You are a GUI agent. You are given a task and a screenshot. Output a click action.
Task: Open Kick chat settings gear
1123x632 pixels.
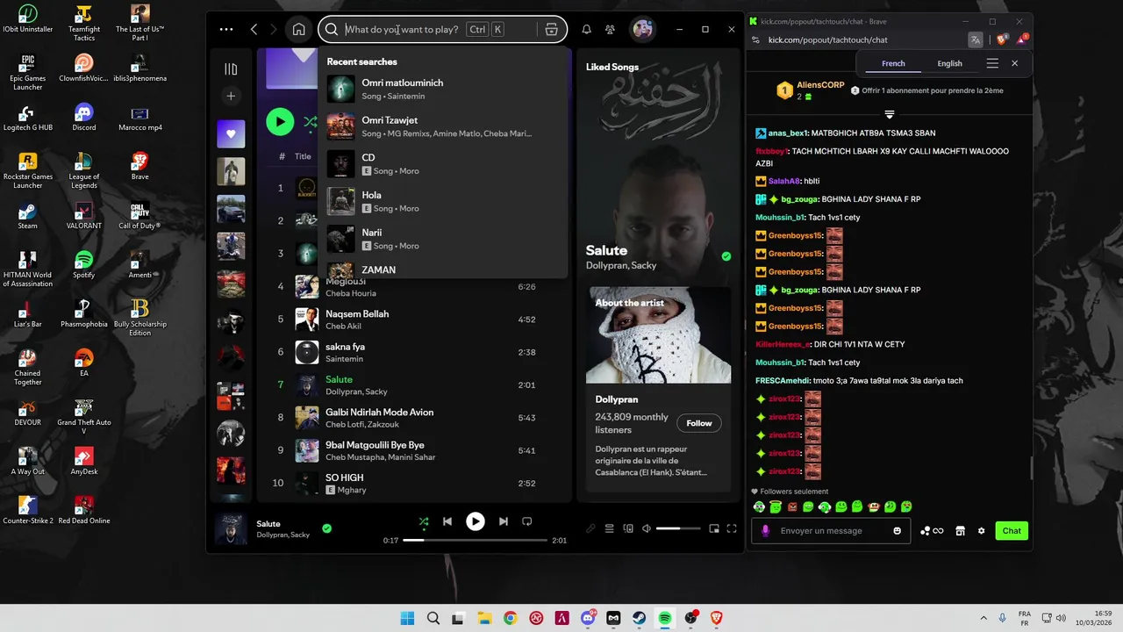(x=981, y=530)
